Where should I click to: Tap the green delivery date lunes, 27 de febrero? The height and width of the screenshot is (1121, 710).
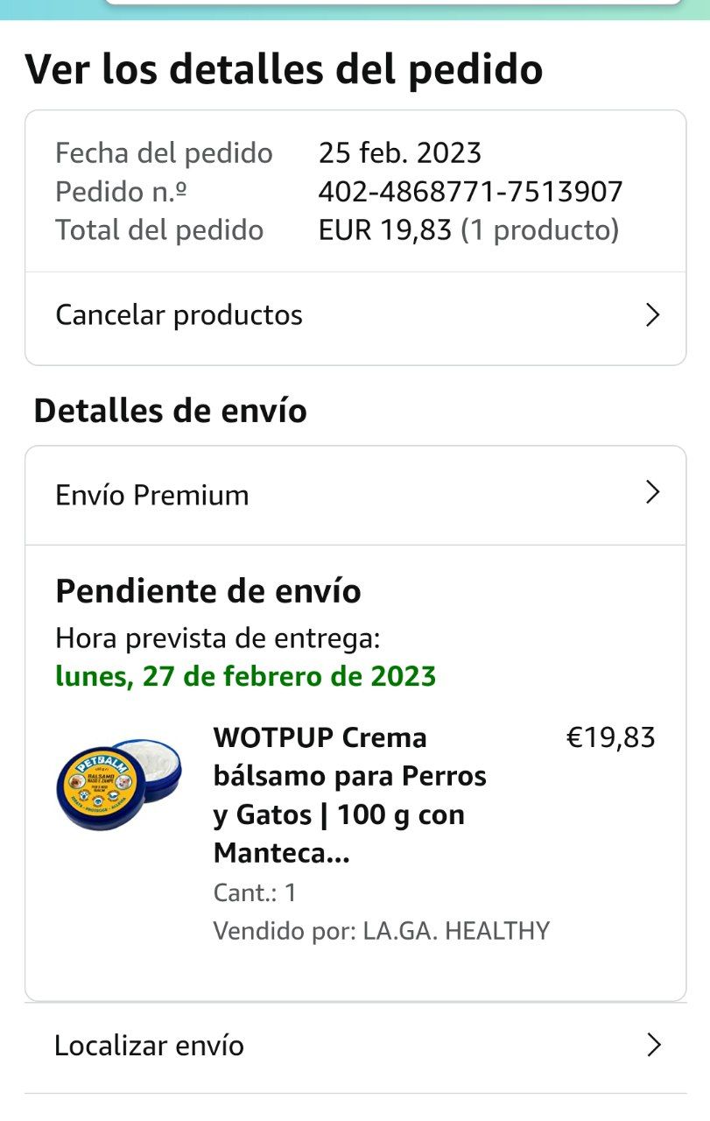tap(245, 677)
